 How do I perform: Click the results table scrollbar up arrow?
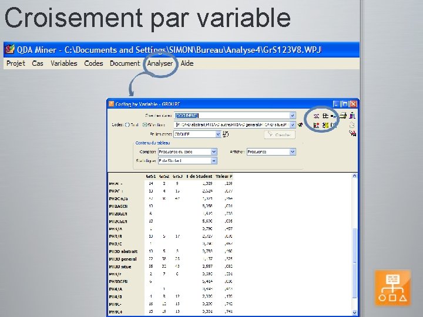354,176
